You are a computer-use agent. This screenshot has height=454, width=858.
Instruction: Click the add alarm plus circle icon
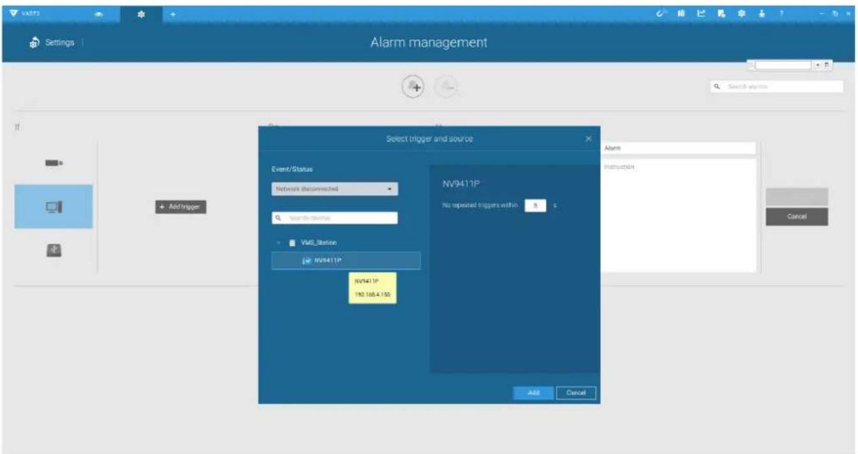[x=413, y=87]
